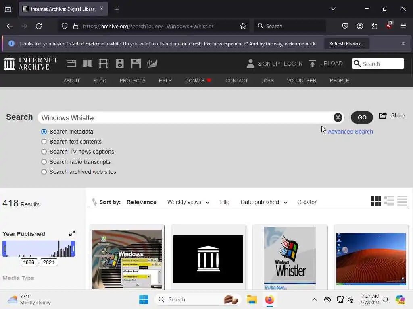Switch to compact list view

point(402,201)
